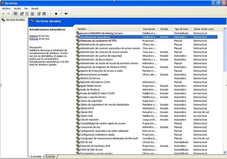Click the Start service play button
Image resolution: width=227 pixels, height=159 pixels.
point(51,14)
